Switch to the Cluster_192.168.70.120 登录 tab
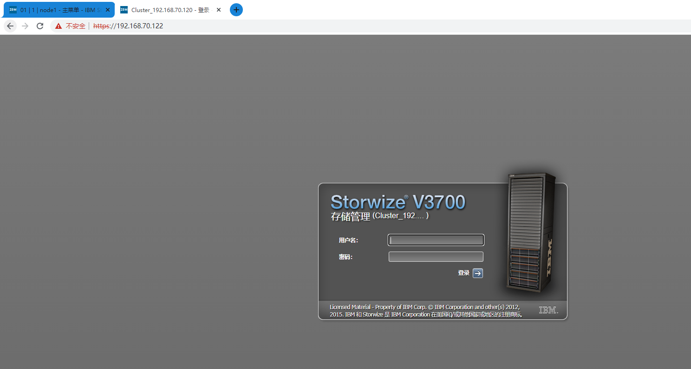This screenshot has height=369, width=691. pyautogui.click(x=170, y=10)
